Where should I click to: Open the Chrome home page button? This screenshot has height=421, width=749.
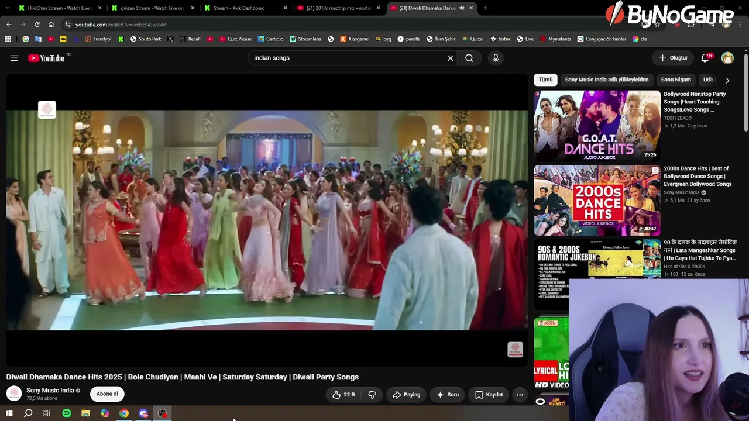pyautogui.click(x=51, y=25)
